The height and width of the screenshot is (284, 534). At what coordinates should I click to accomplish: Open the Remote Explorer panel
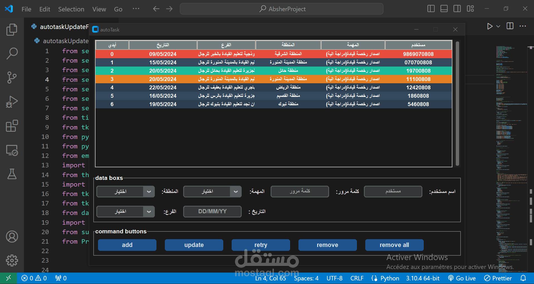pos(12,150)
